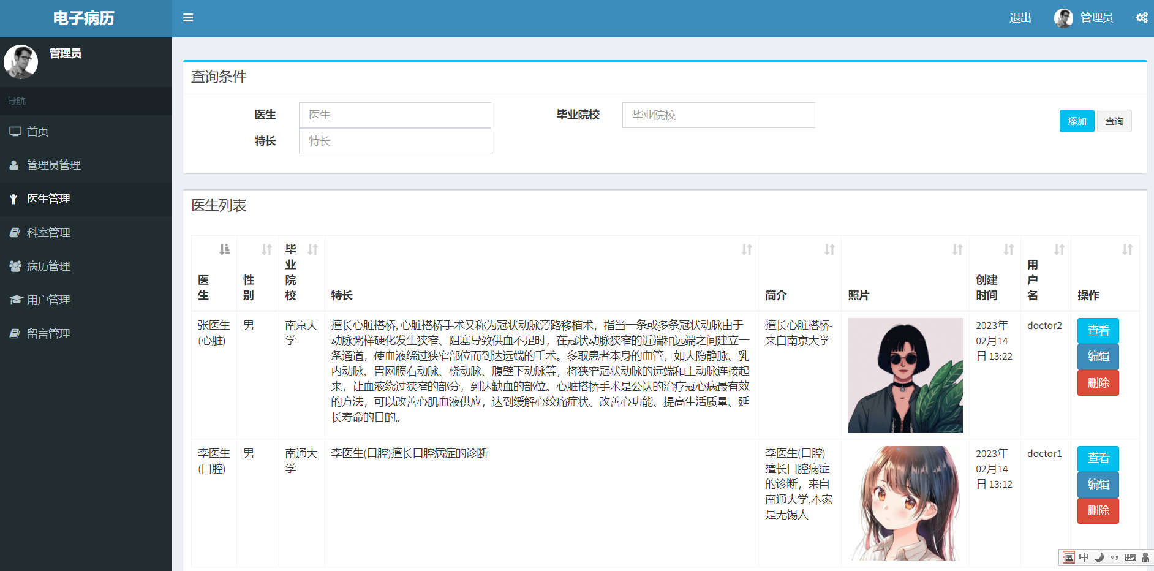Image resolution: width=1154 pixels, height=571 pixels.
Task: Click the 添加 button
Action: point(1077,121)
